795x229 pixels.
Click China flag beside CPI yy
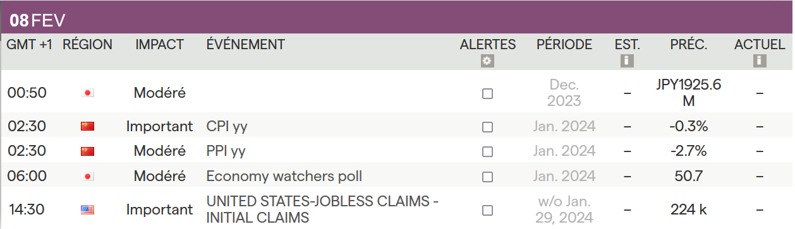tap(88, 126)
